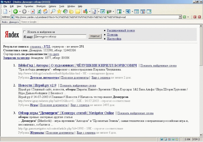Click the Refresh page icon

point(39,12)
